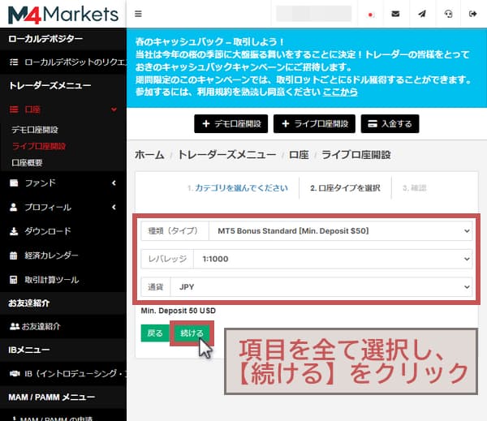The height and width of the screenshot is (421, 487).
Task: Toggle the hamburger sidebar menu
Action: coord(138,14)
